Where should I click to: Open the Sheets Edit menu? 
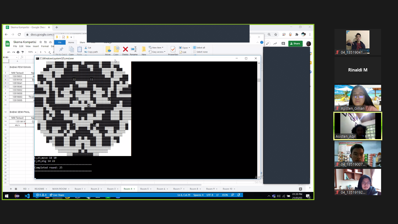point(21,46)
